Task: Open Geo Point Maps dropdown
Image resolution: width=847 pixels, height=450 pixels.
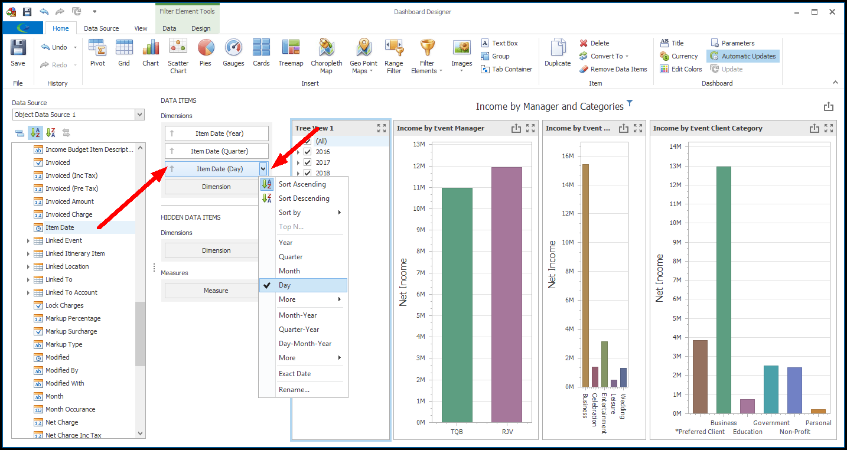Action: [x=363, y=56]
